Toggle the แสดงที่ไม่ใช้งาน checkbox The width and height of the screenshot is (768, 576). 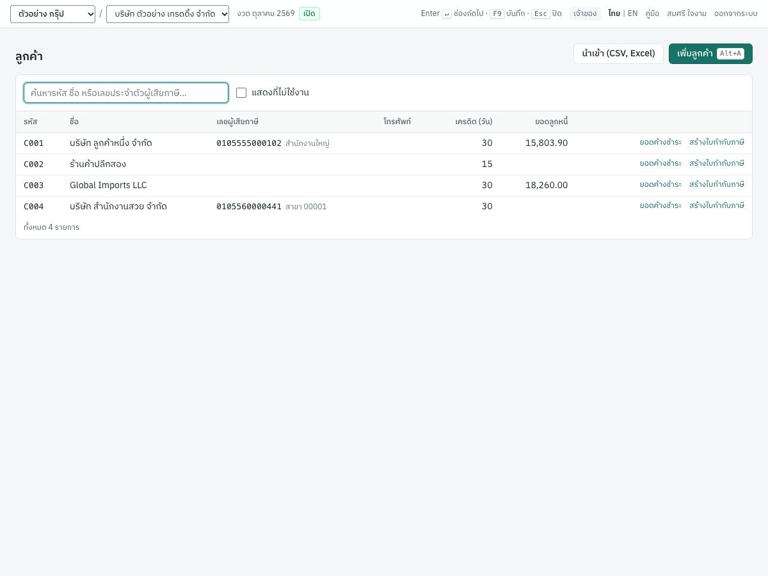click(x=241, y=93)
